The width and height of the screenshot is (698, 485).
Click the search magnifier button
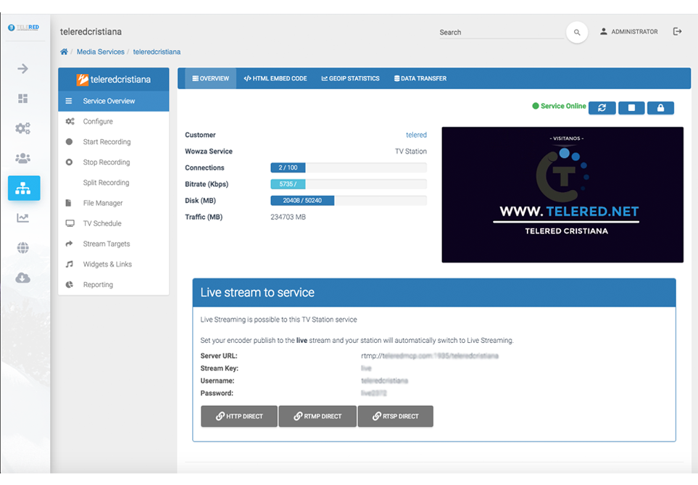(x=577, y=32)
